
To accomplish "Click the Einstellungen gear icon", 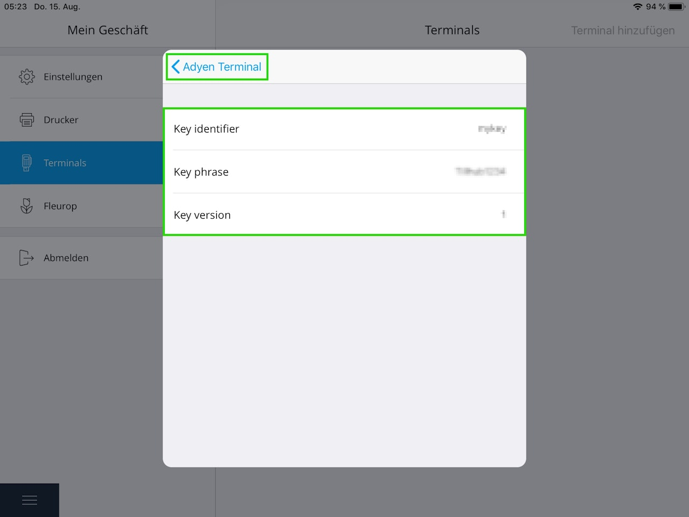I will 26,76.
